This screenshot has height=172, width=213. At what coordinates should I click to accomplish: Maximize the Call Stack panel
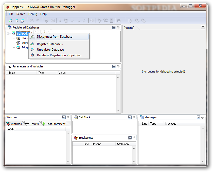coord(130,117)
